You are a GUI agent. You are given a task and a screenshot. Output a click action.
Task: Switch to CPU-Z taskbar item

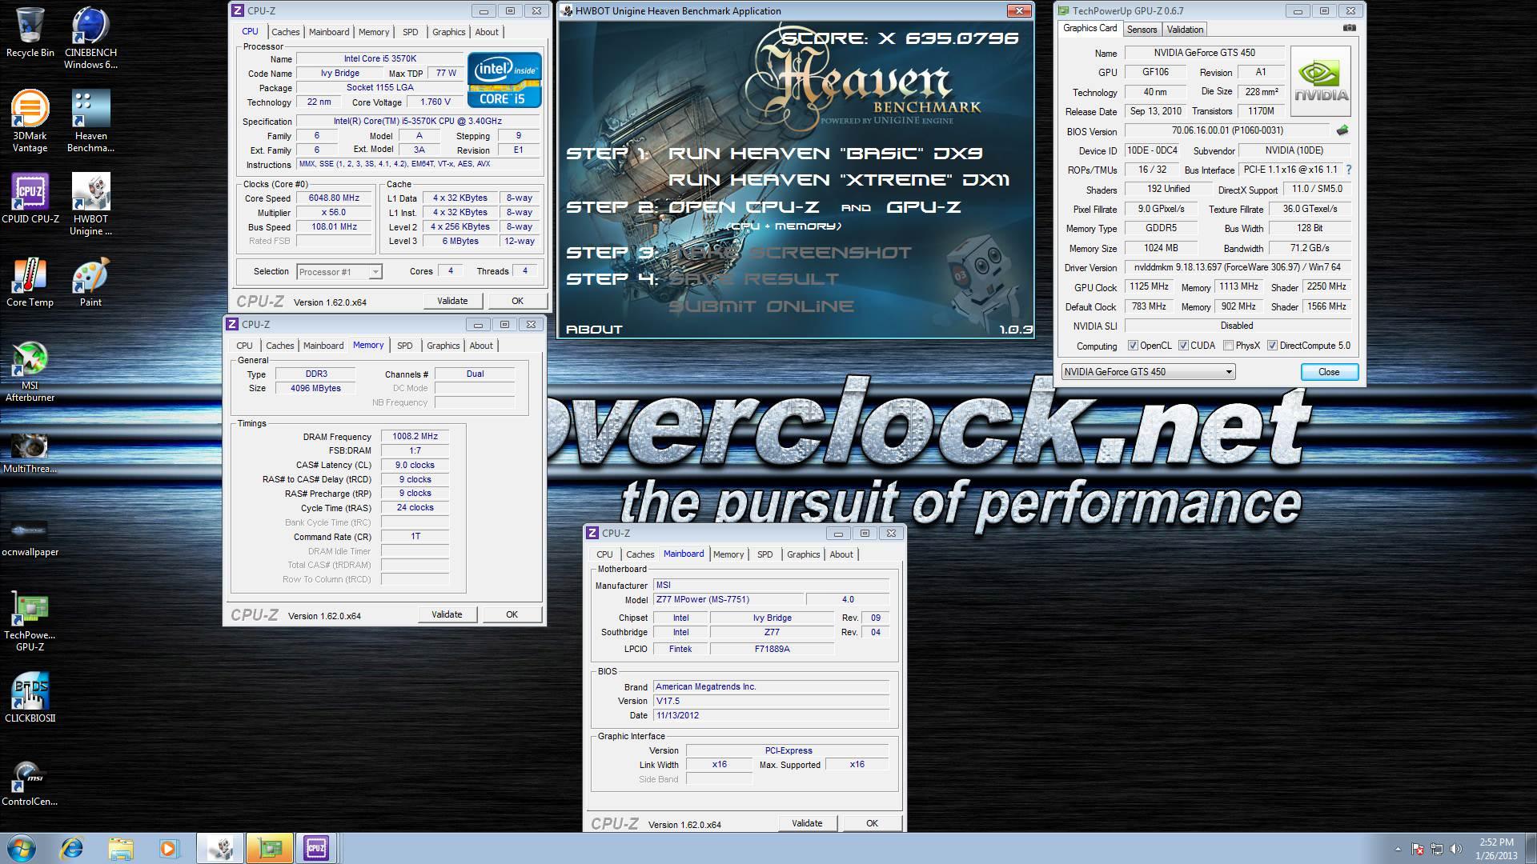317,848
